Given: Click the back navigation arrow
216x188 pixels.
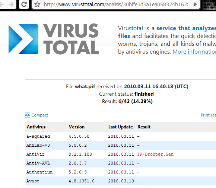Looking at the screenshot, I should tap(2, 4).
